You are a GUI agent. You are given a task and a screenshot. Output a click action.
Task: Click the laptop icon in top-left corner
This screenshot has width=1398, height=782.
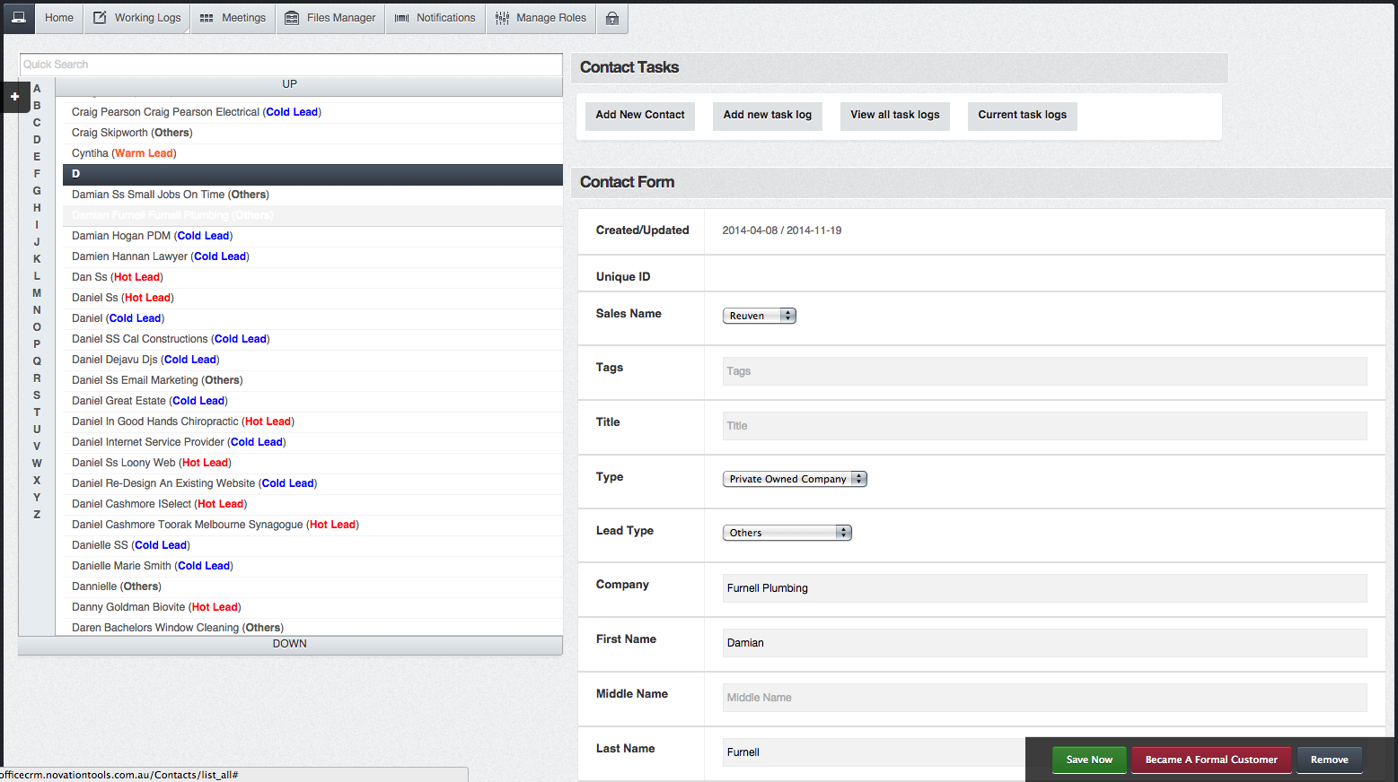pyautogui.click(x=19, y=18)
